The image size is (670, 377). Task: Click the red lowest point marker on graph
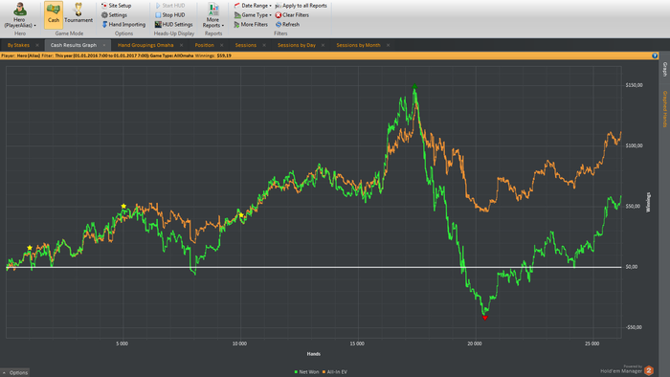pos(484,318)
